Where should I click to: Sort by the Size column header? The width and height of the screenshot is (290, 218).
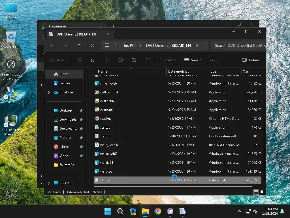[x=246, y=72]
